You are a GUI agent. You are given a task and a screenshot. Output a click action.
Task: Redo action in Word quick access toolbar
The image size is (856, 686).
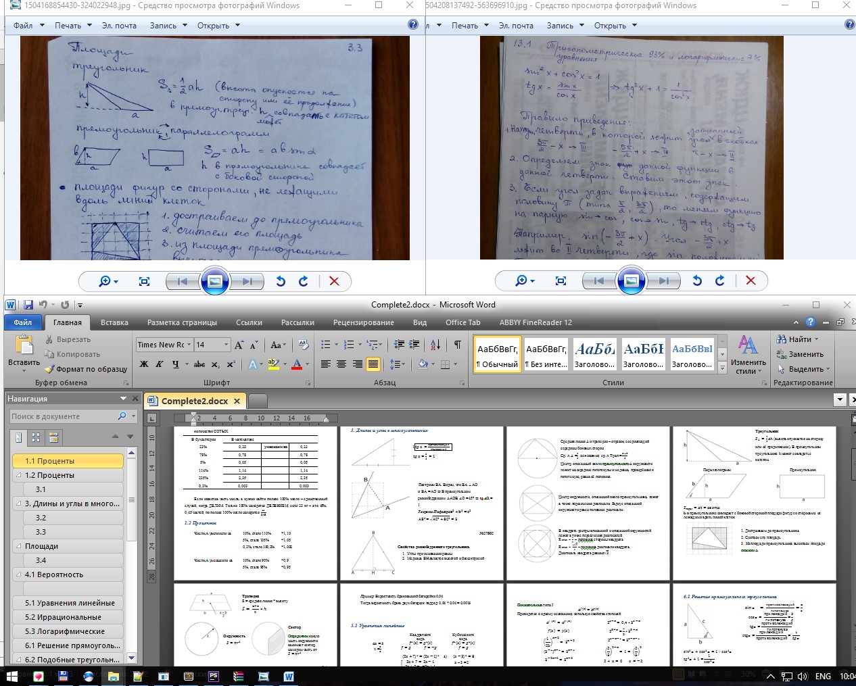coord(65,305)
